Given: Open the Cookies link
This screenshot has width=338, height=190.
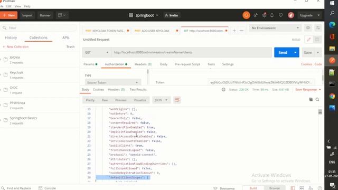Looking at the screenshot, I should coord(306,64).
